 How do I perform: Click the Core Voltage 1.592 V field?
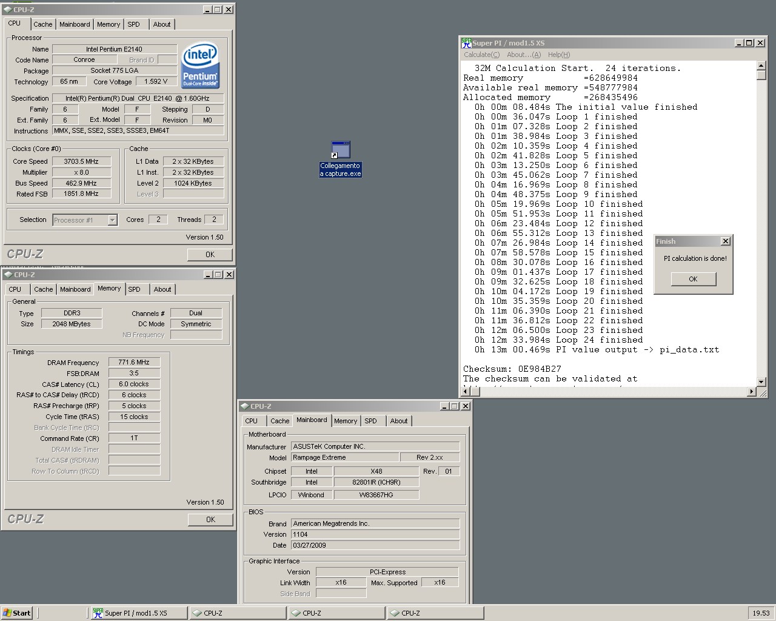click(x=156, y=81)
